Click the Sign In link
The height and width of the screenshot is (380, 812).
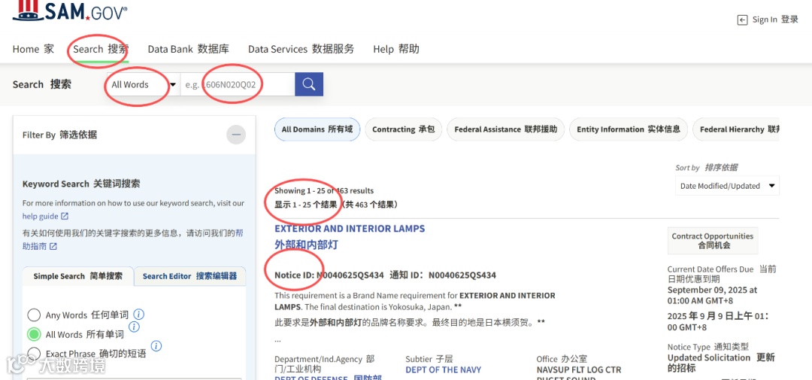[x=768, y=20]
